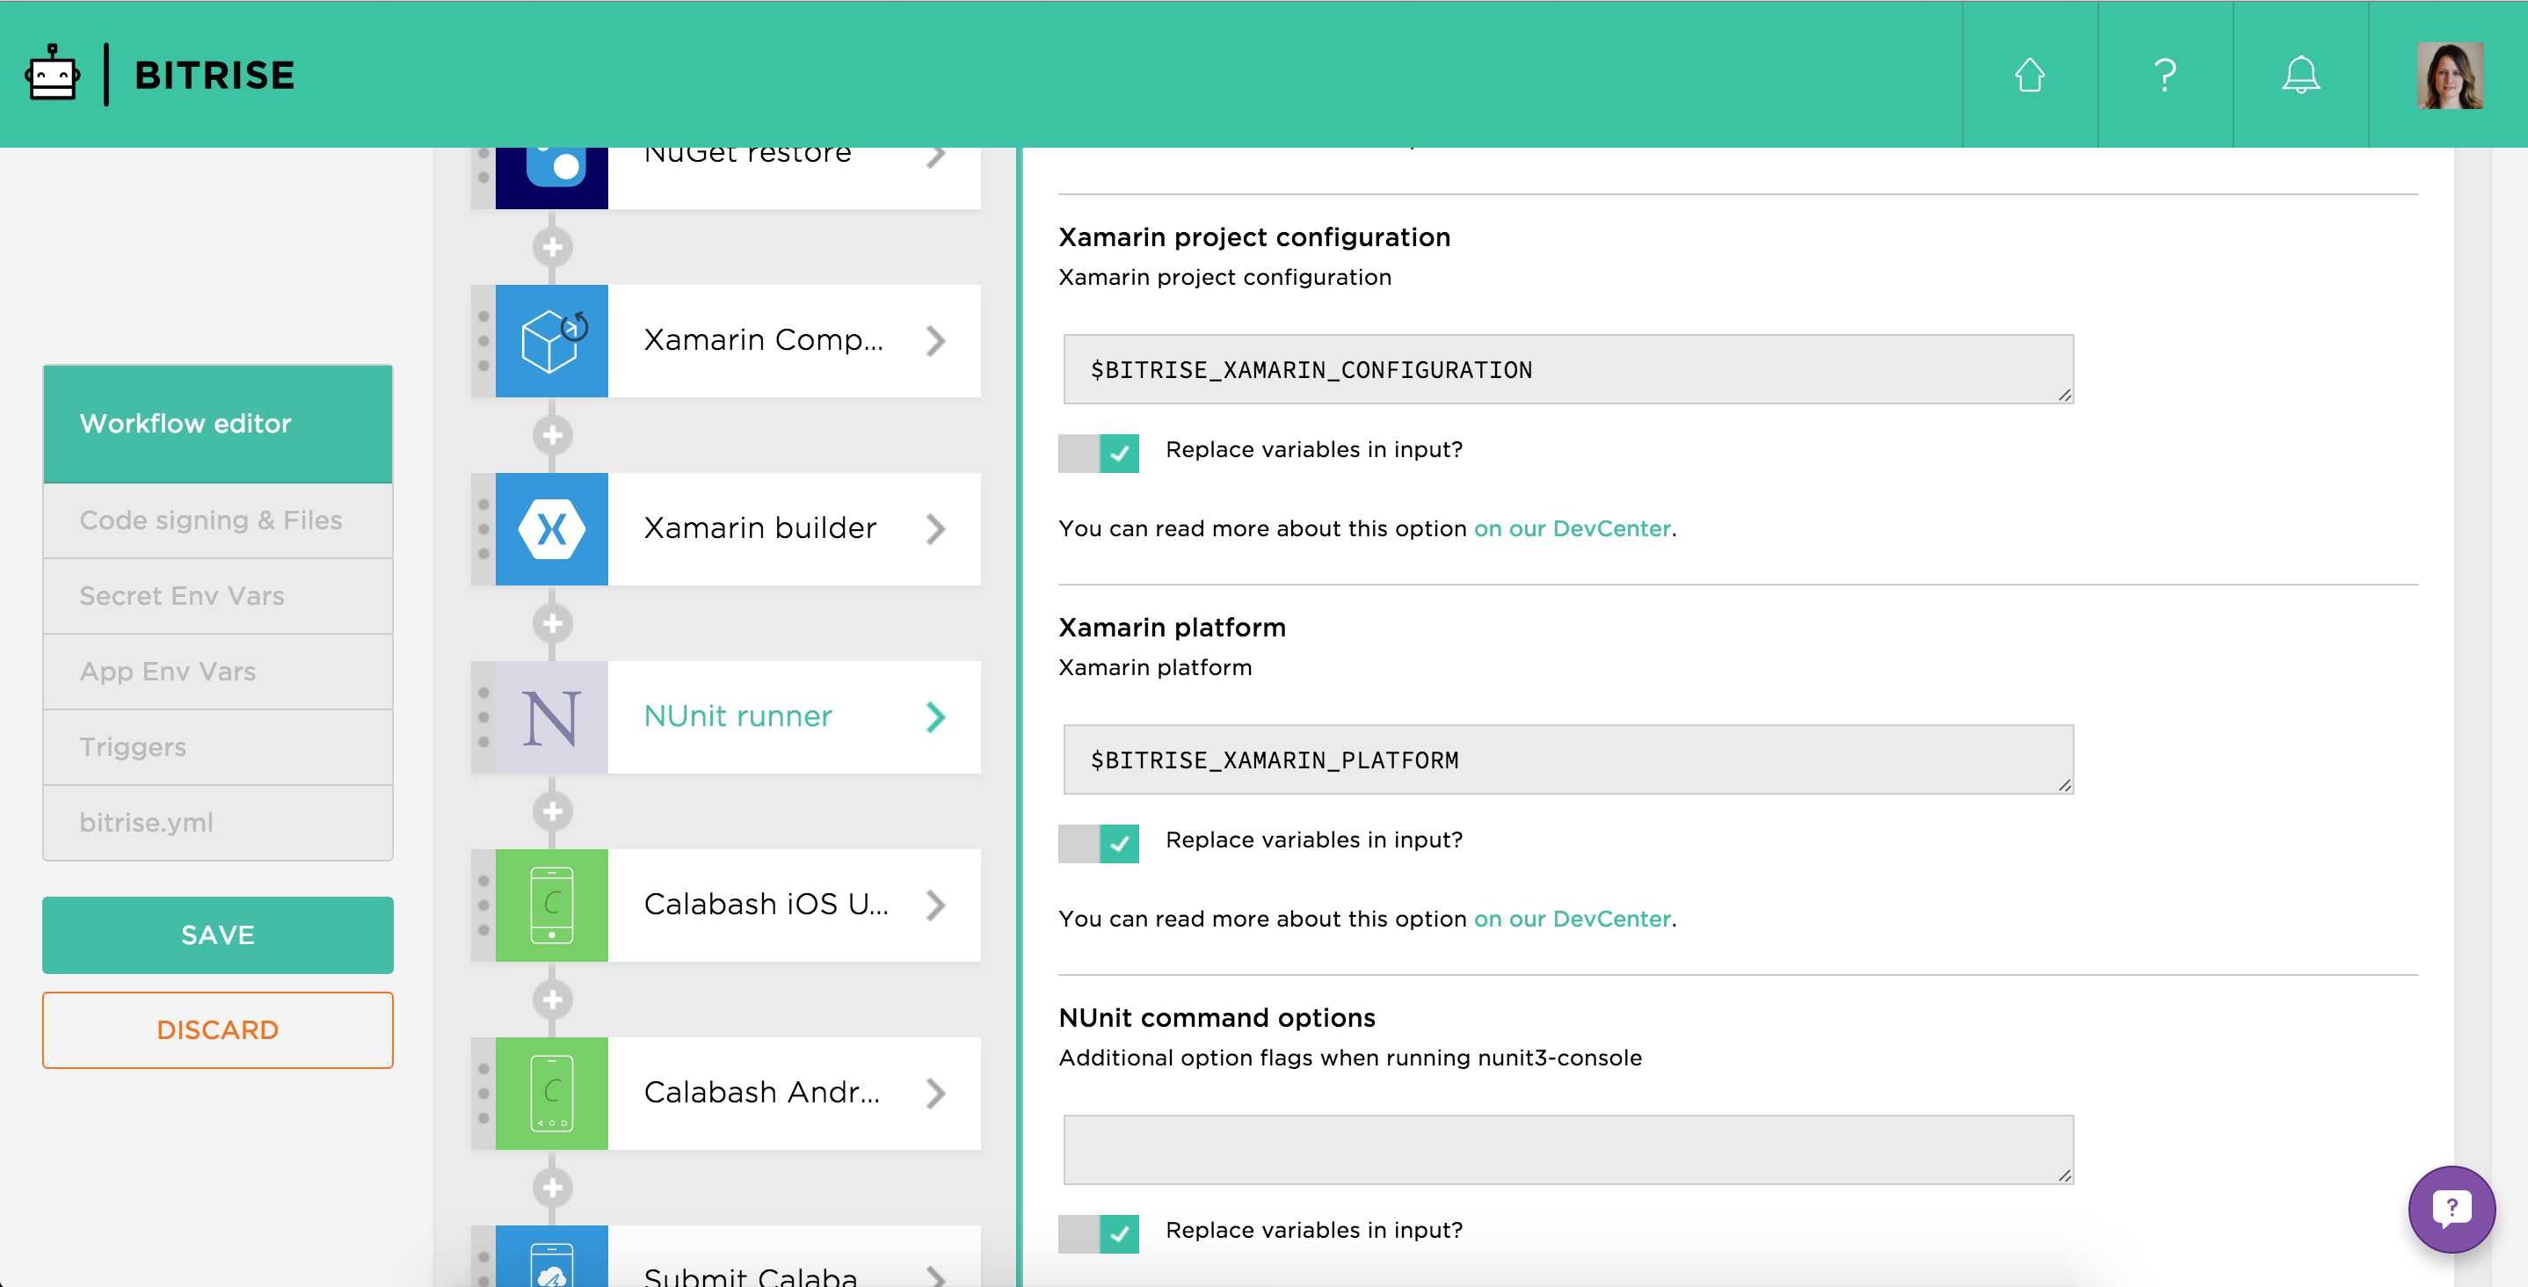Toggle Replace variables under Xamarin platform
Screen dimensions: 2528x1287
1098,843
